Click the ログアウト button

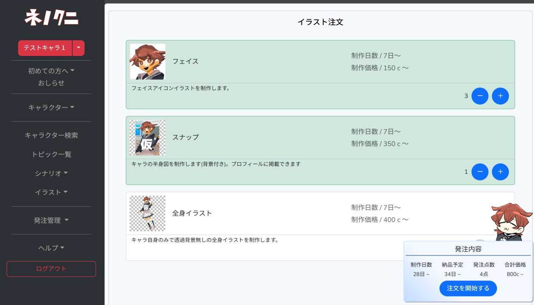pyautogui.click(x=51, y=269)
